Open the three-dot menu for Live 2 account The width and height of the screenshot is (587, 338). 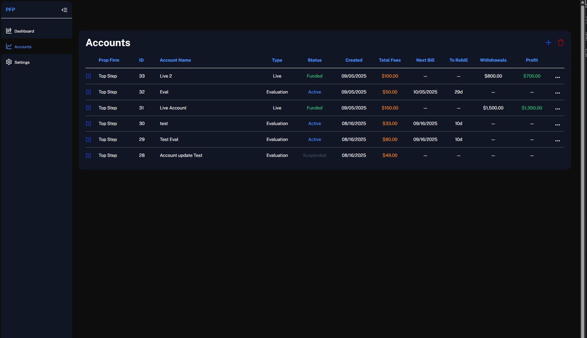coord(558,77)
